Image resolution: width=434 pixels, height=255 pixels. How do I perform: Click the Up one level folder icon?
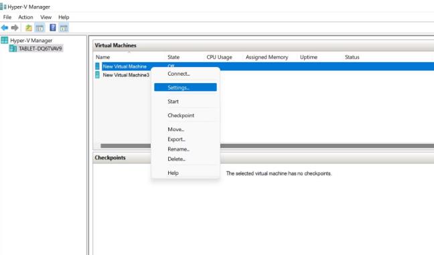click(x=29, y=27)
